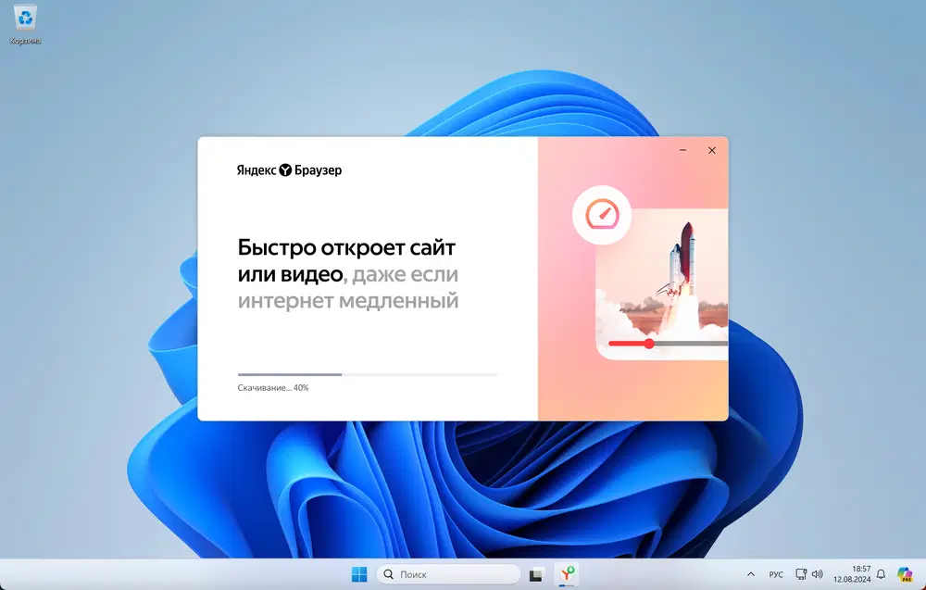Click Yandex installer icon on taskbar

pyautogui.click(x=567, y=574)
